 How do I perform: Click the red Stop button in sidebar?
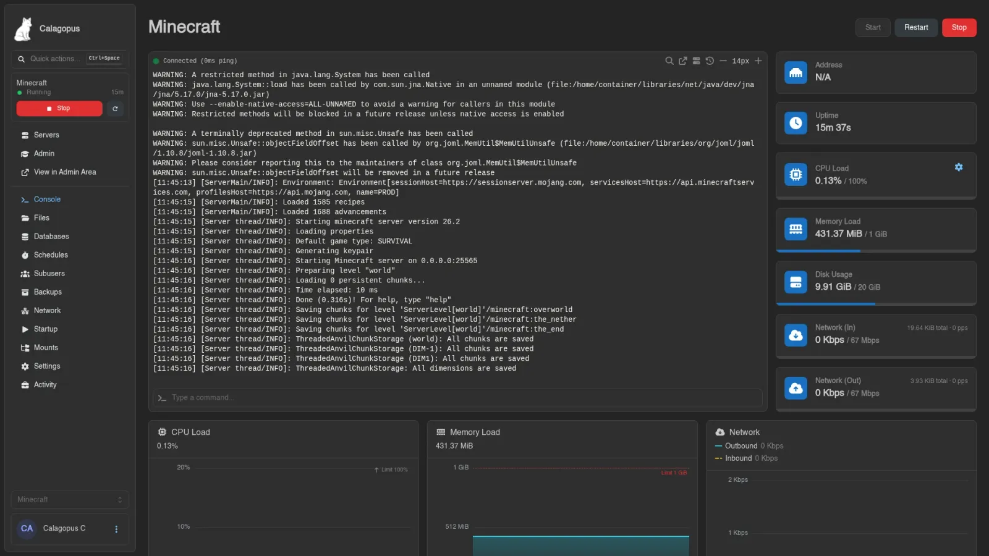coord(59,109)
